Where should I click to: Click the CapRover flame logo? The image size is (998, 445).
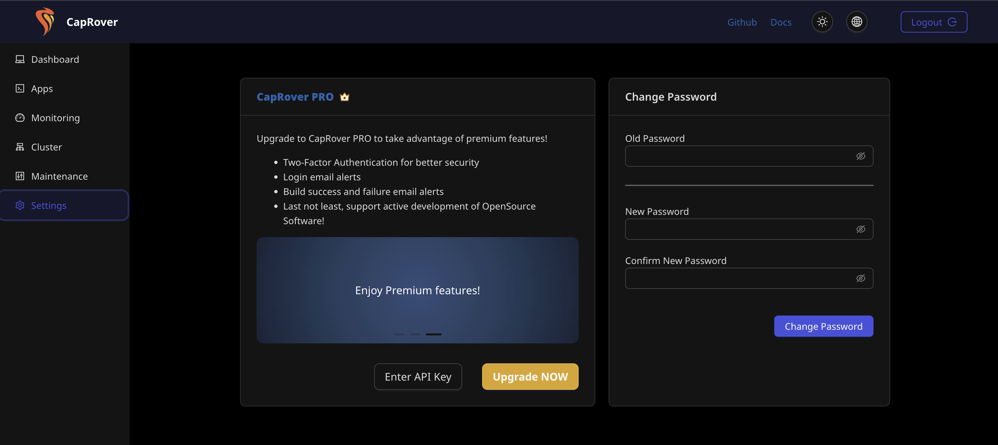coord(45,22)
